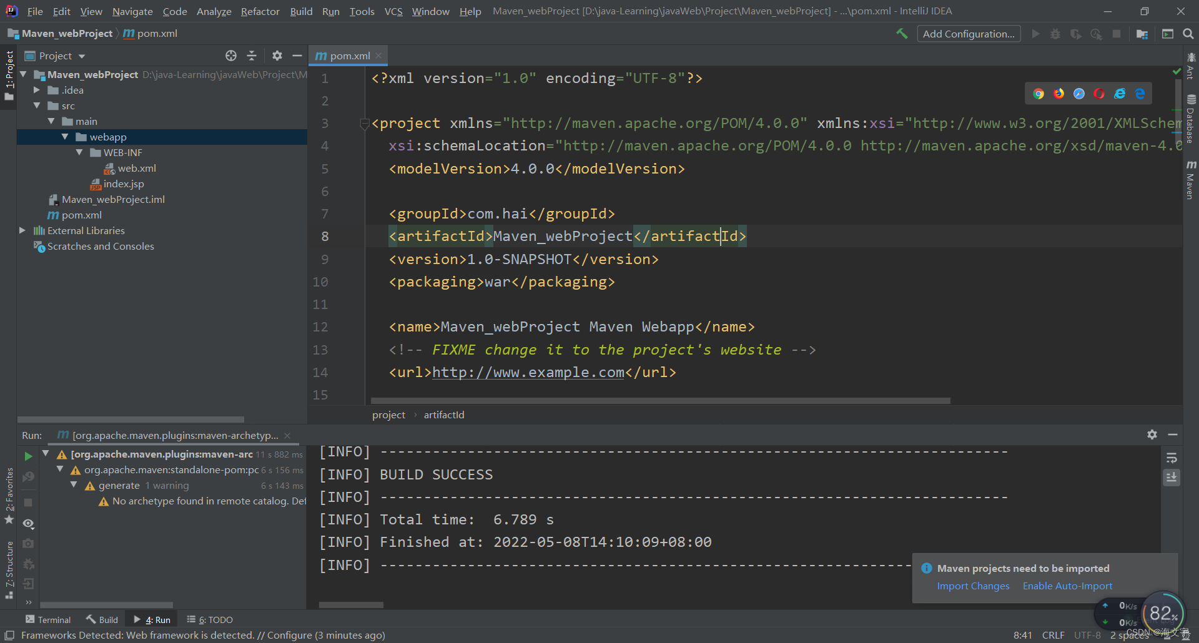
Task: Collapse the webapp folder
Action: (x=65, y=137)
